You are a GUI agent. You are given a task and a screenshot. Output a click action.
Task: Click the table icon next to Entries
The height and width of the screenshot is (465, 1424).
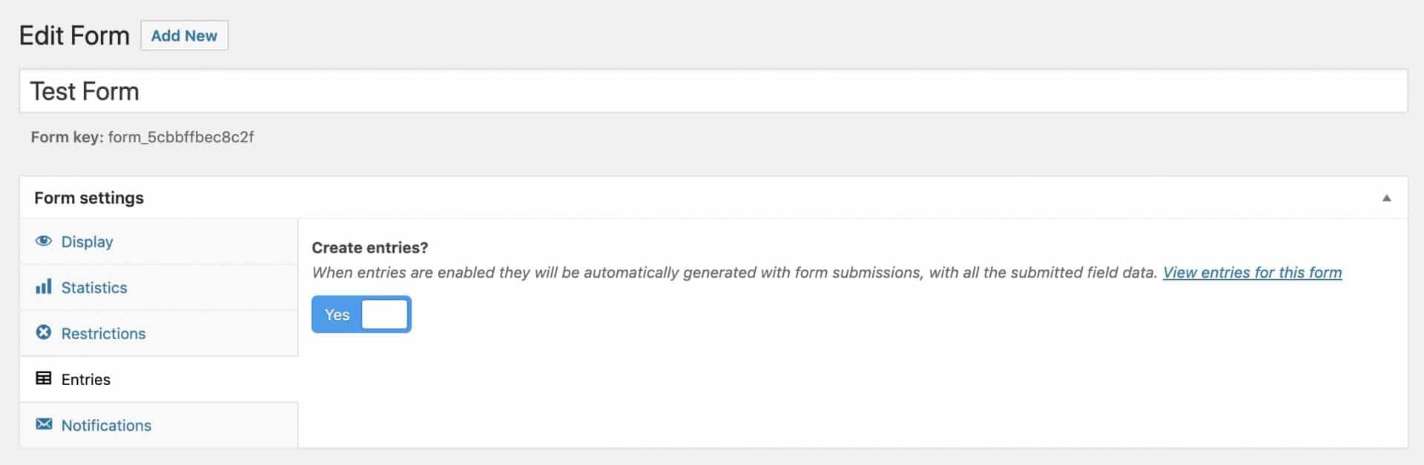(43, 379)
